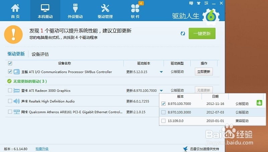Go to the 首页 home tab
Screen dimensions: 268x152
click(15, 11)
